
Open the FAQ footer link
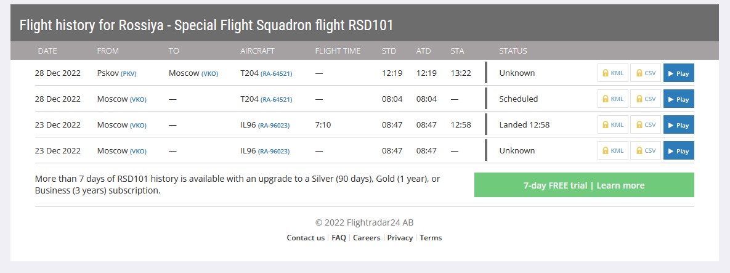coord(339,238)
